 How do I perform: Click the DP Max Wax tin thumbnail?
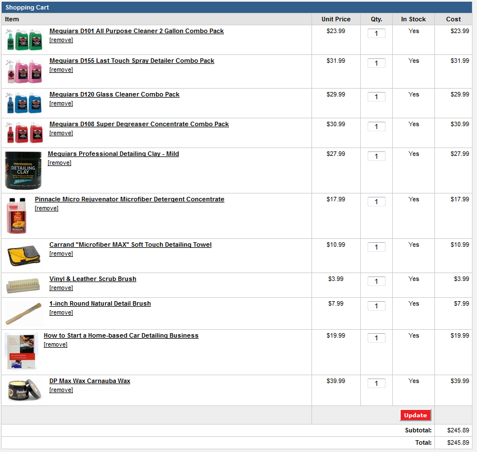tap(24, 390)
